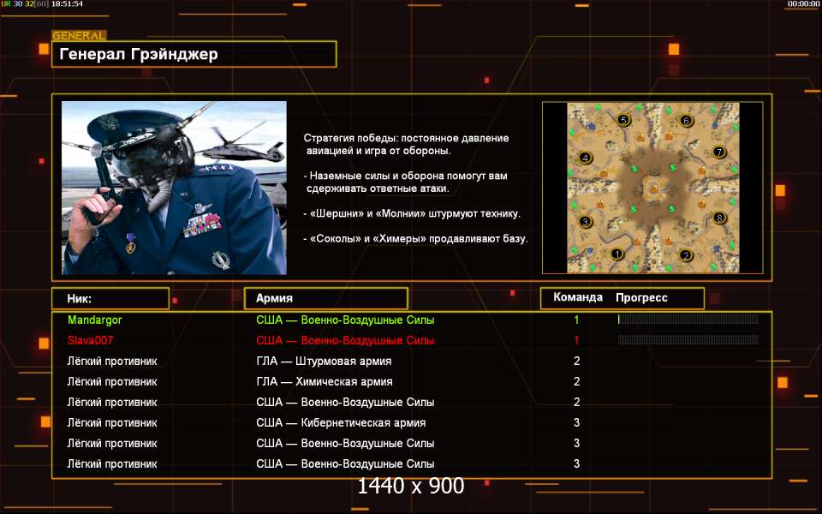
Task: Click the FPS counter '30 32[60]'
Action: 31,3
